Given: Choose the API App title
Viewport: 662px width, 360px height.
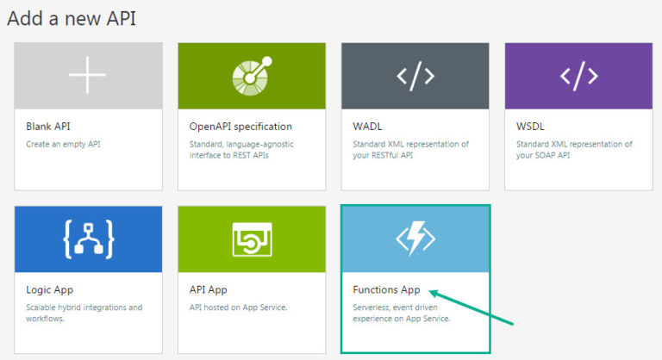Looking at the screenshot, I should [x=208, y=290].
